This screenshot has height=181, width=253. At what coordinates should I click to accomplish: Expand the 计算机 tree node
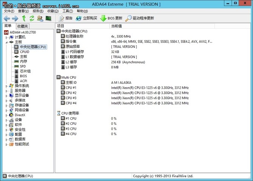pos(6,37)
